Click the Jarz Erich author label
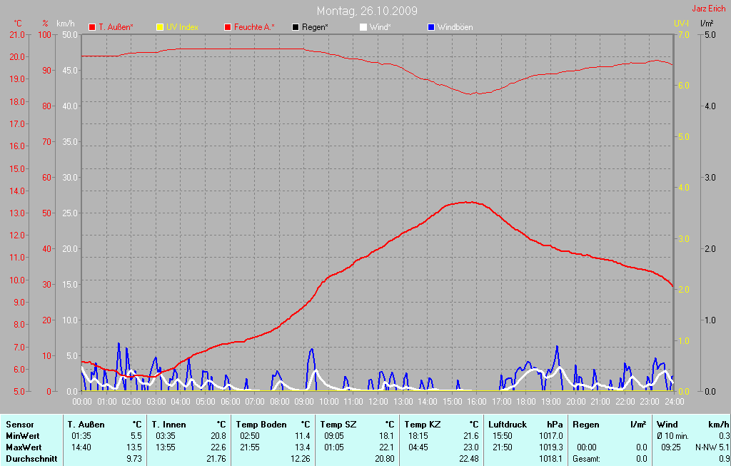This screenshot has width=731, height=466. [x=710, y=9]
